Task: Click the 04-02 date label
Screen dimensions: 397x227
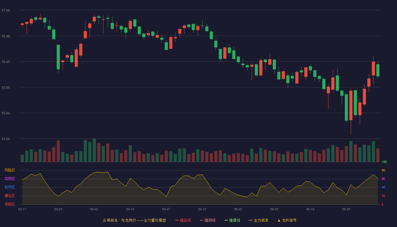Action: (94, 209)
